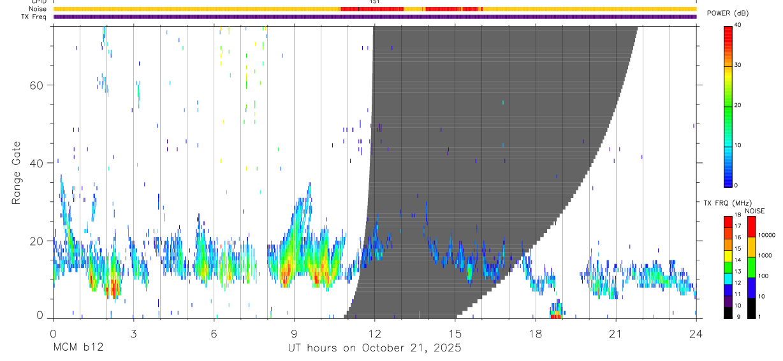
Task: Click the green 13-14 MHz TX FRQ swatch
Action: point(728,266)
